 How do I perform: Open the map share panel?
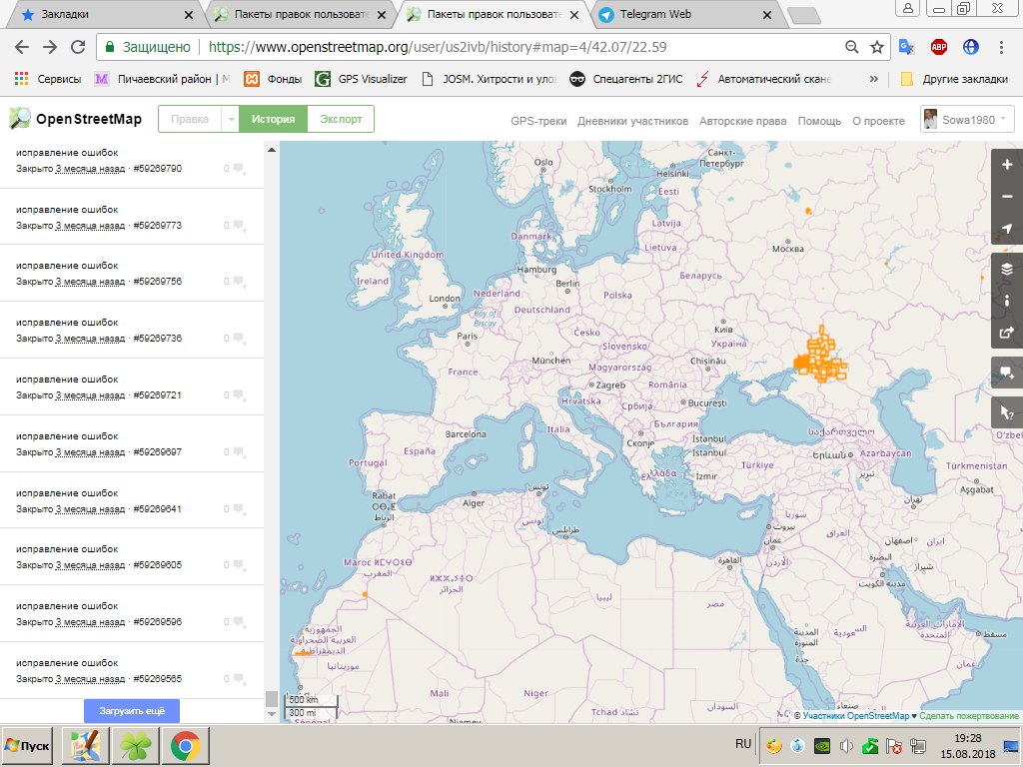(x=1007, y=332)
